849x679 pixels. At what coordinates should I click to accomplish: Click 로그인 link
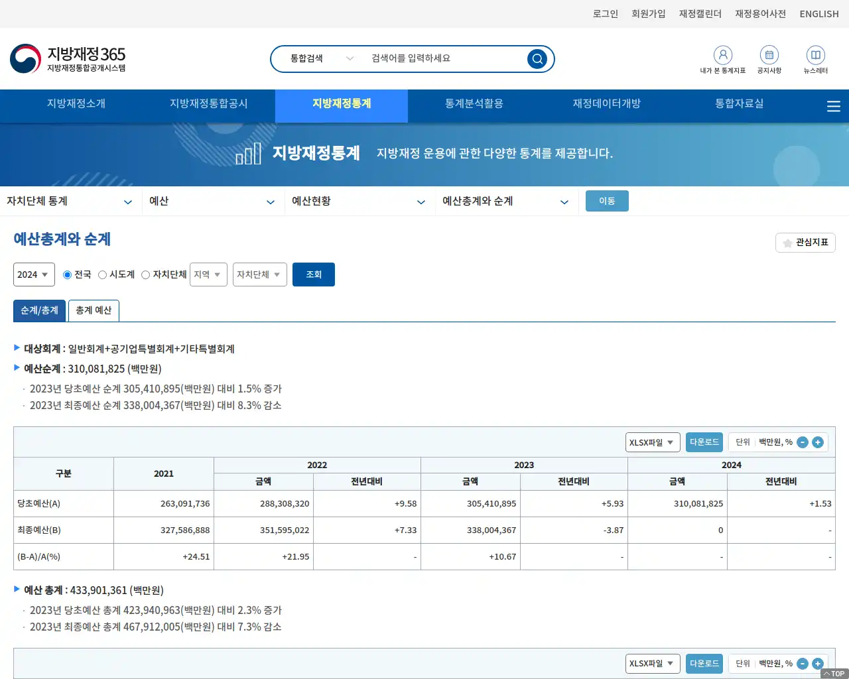[x=606, y=14]
